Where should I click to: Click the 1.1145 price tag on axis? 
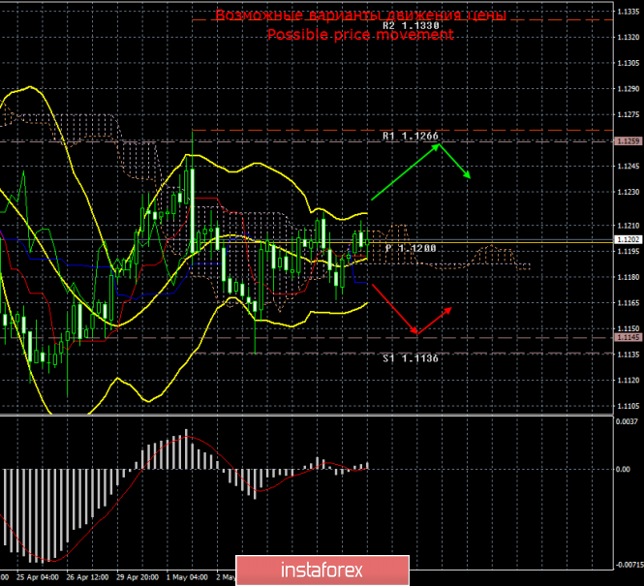coord(628,337)
